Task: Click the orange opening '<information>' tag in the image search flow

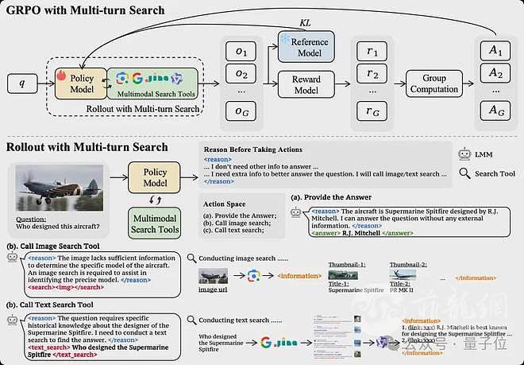Action: pyautogui.click(x=299, y=276)
